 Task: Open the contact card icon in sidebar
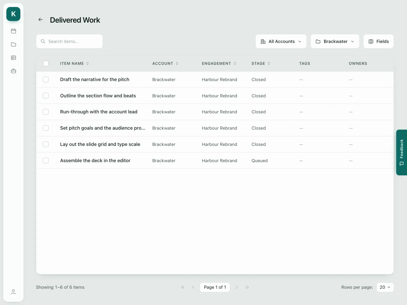(13, 58)
